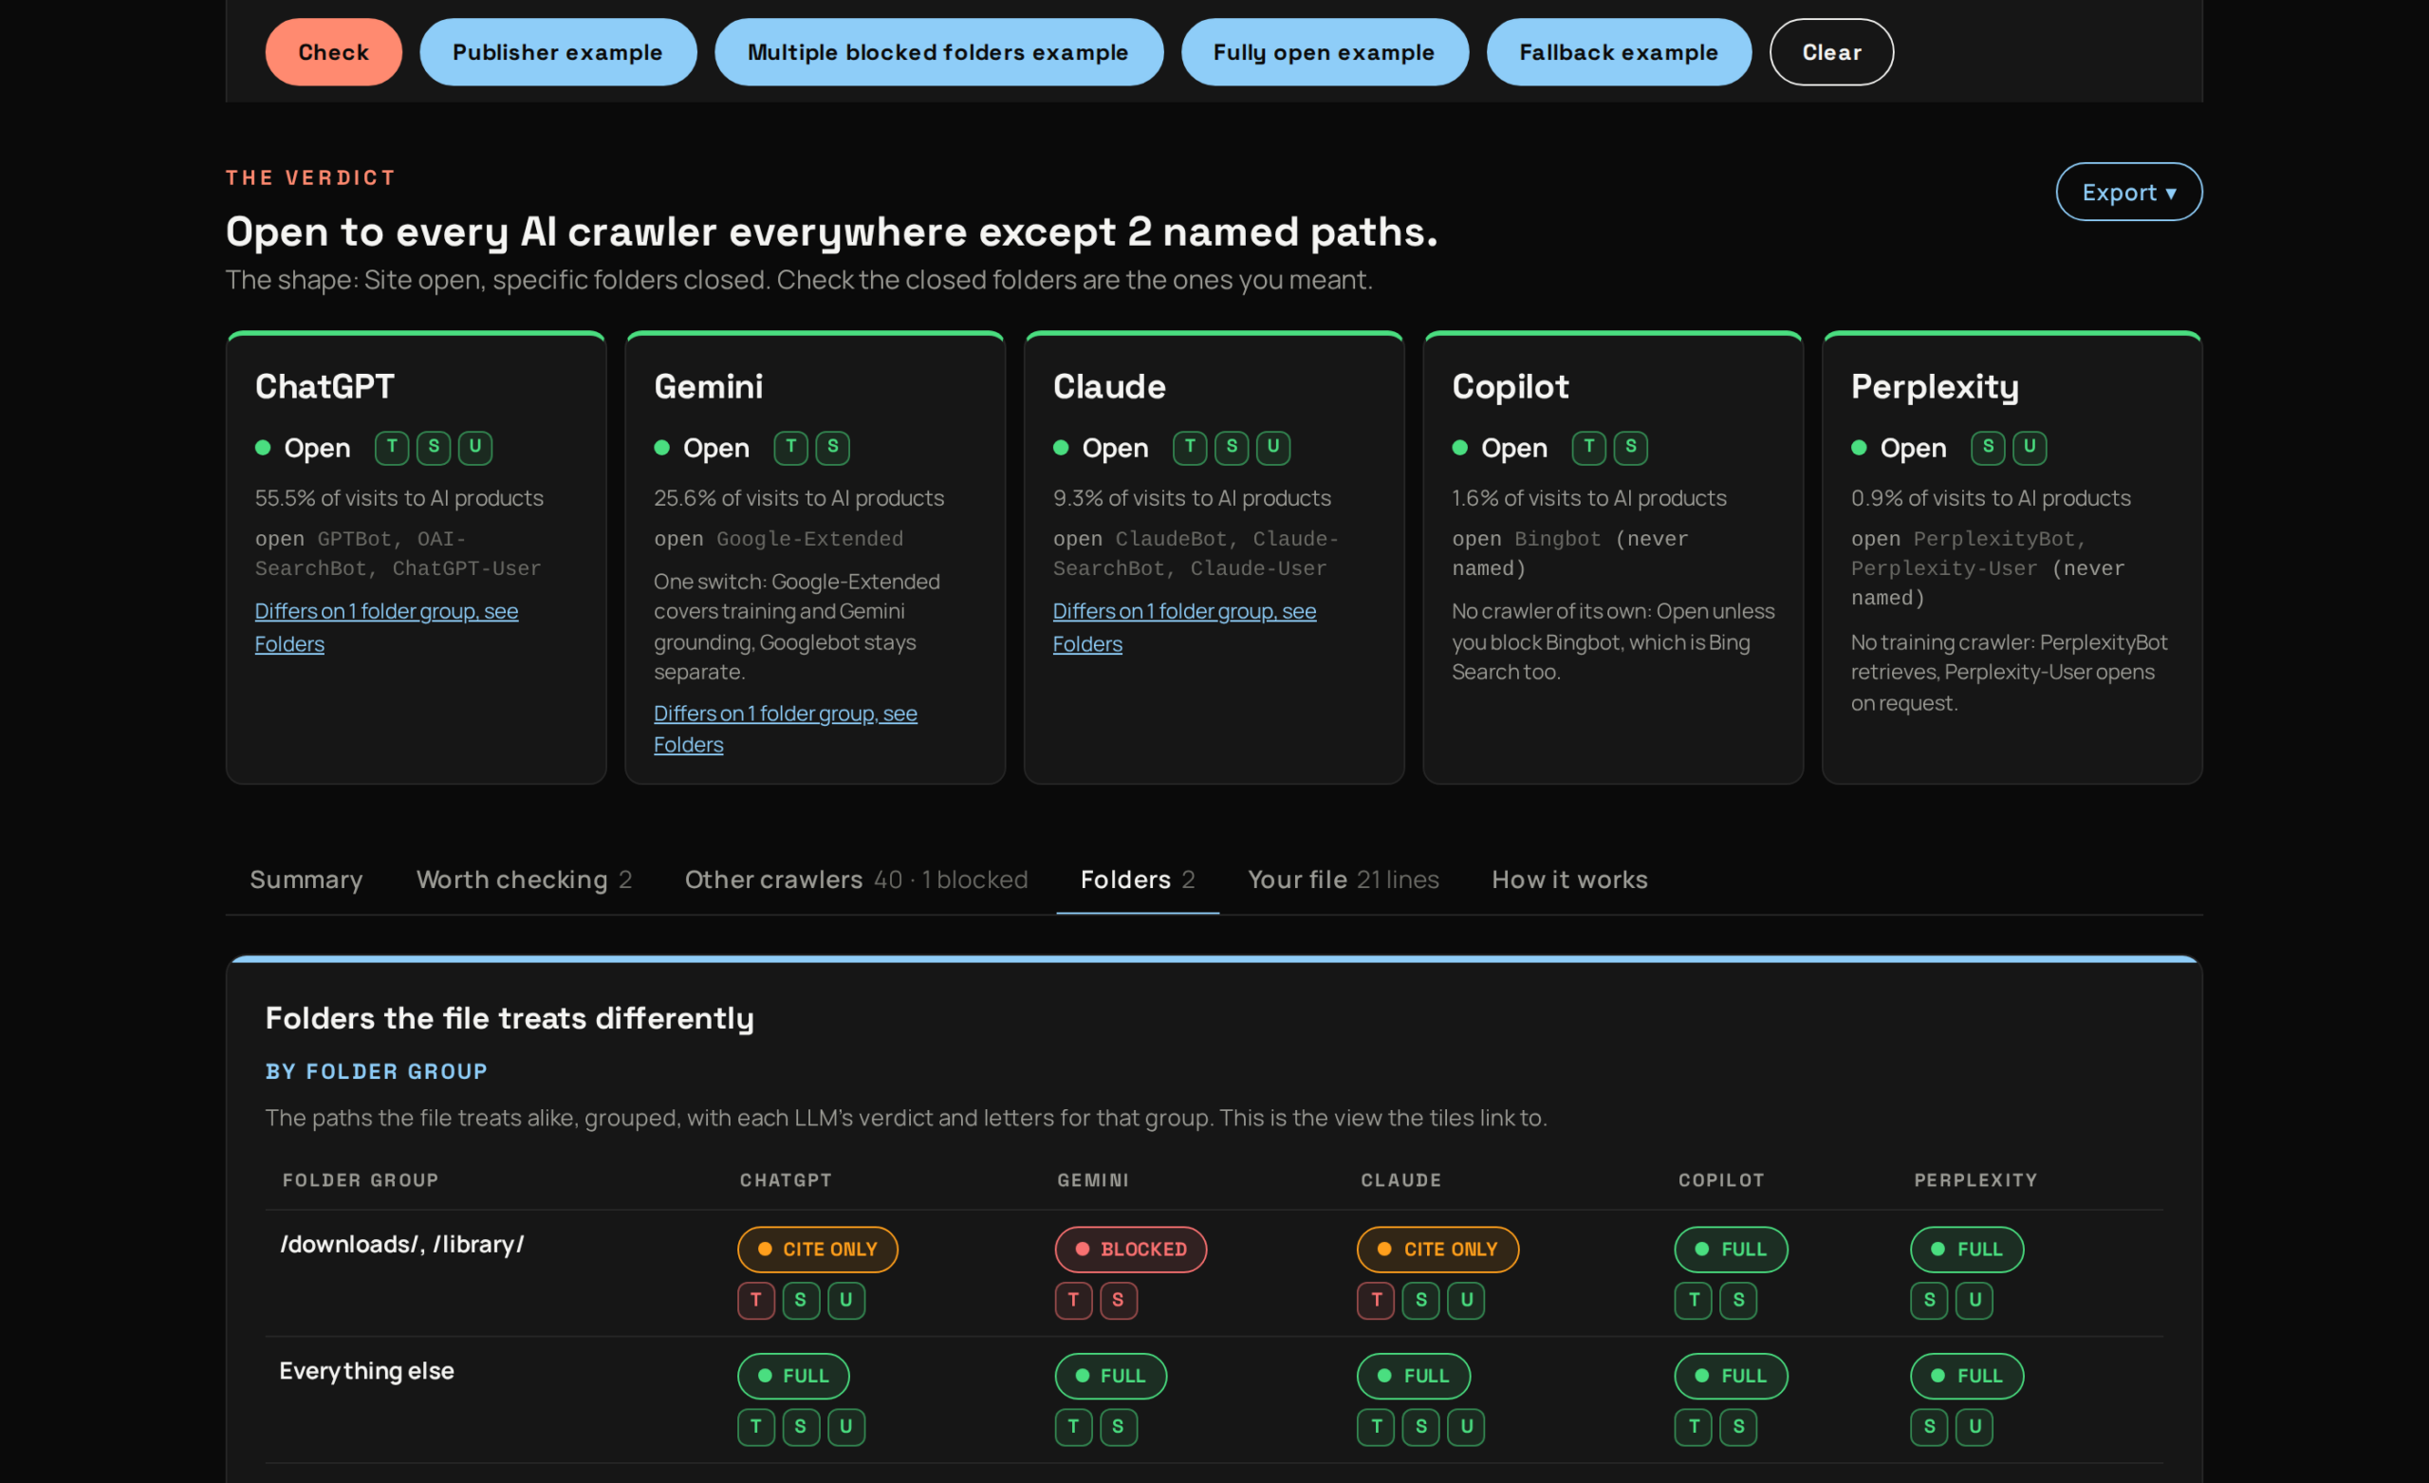Image resolution: width=2429 pixels, height=1483 pixels.
Task: Click S badge under ChatGPT in /downloads/ row
Action: 801,1300
